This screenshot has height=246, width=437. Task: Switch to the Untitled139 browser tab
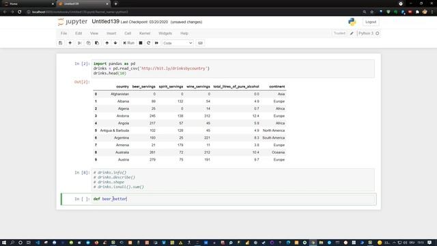pyautogui.click(x=83, y=4)
